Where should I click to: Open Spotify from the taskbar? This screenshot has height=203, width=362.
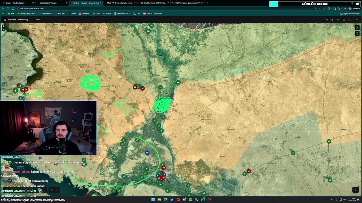coord(190,200)
